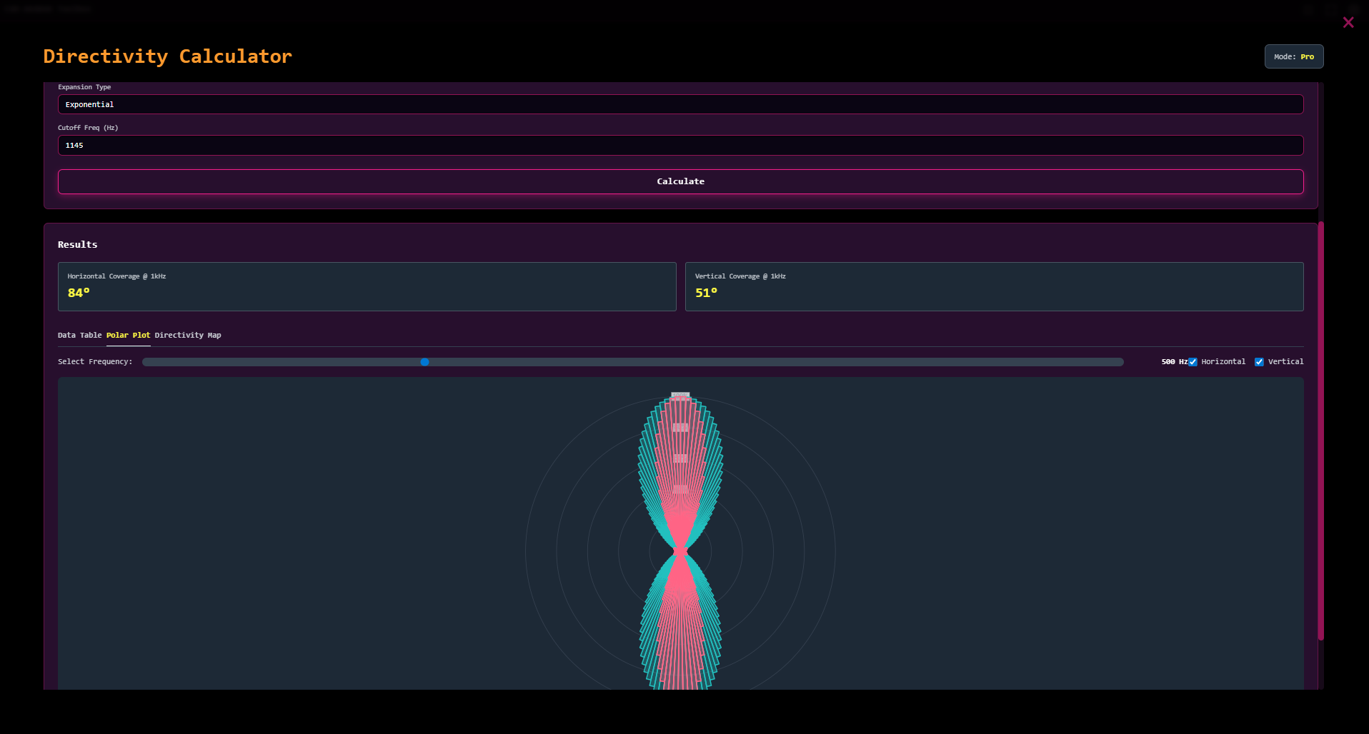Click the Cutoff Freq input field
This screenshot has height=734, width=1369.
pos(680,146)
